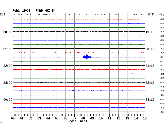Click the Zeit [min] axis title
This screenshot has width=165, height=125.
[78, 121]
